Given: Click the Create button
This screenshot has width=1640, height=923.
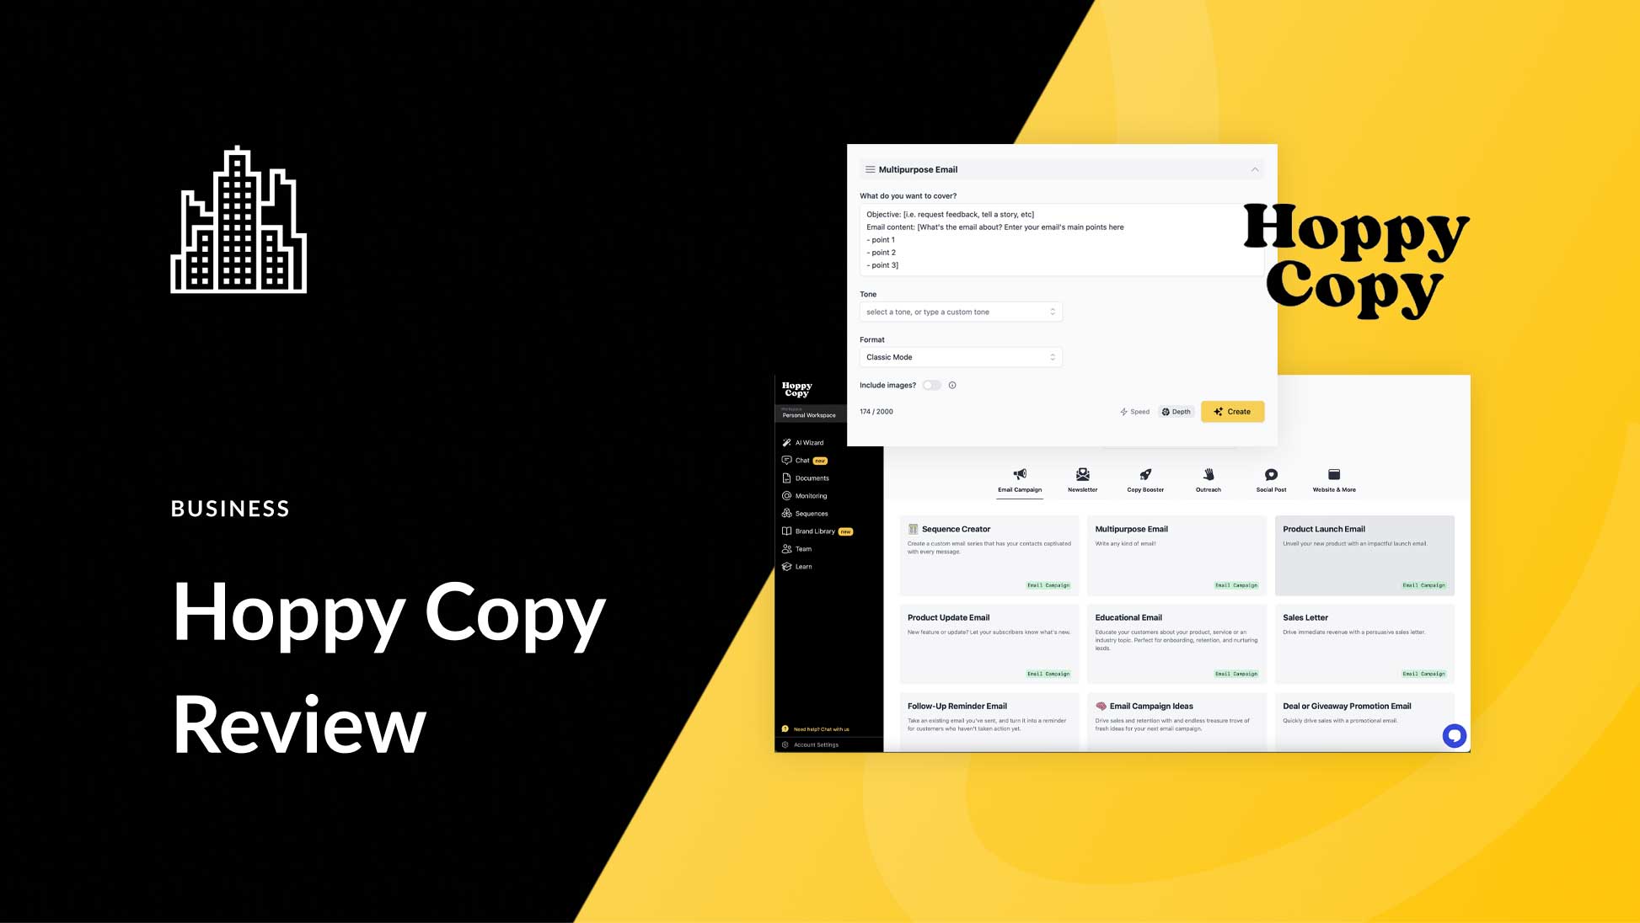Looking at the screenshot, I should (x=1232, y=411).
